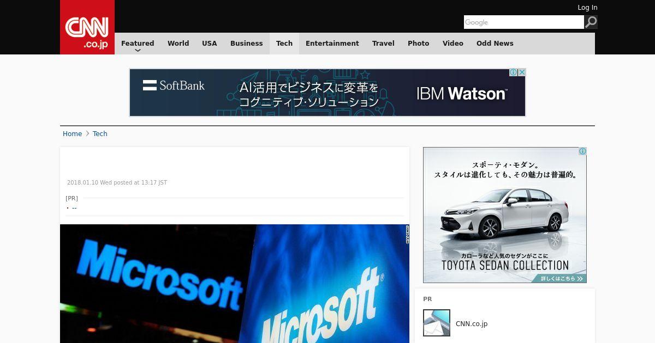
Task: Go to the Business section
Action: 247,44
